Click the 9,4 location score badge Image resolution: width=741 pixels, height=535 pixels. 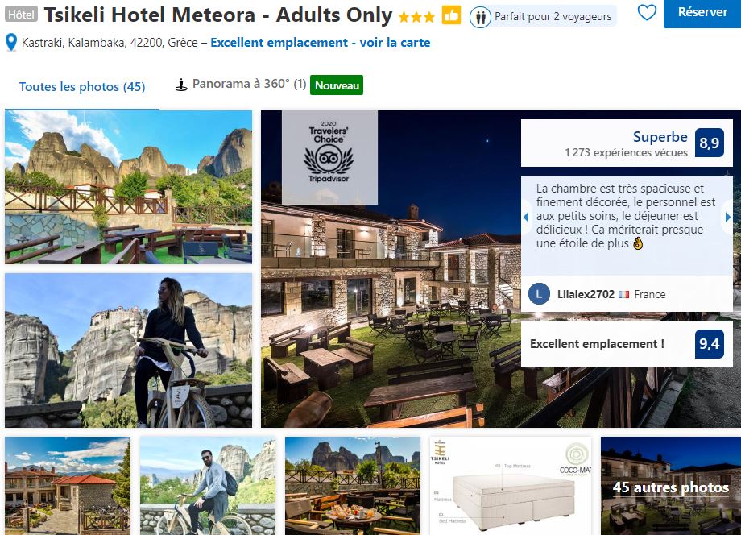[x=710, y=343]
